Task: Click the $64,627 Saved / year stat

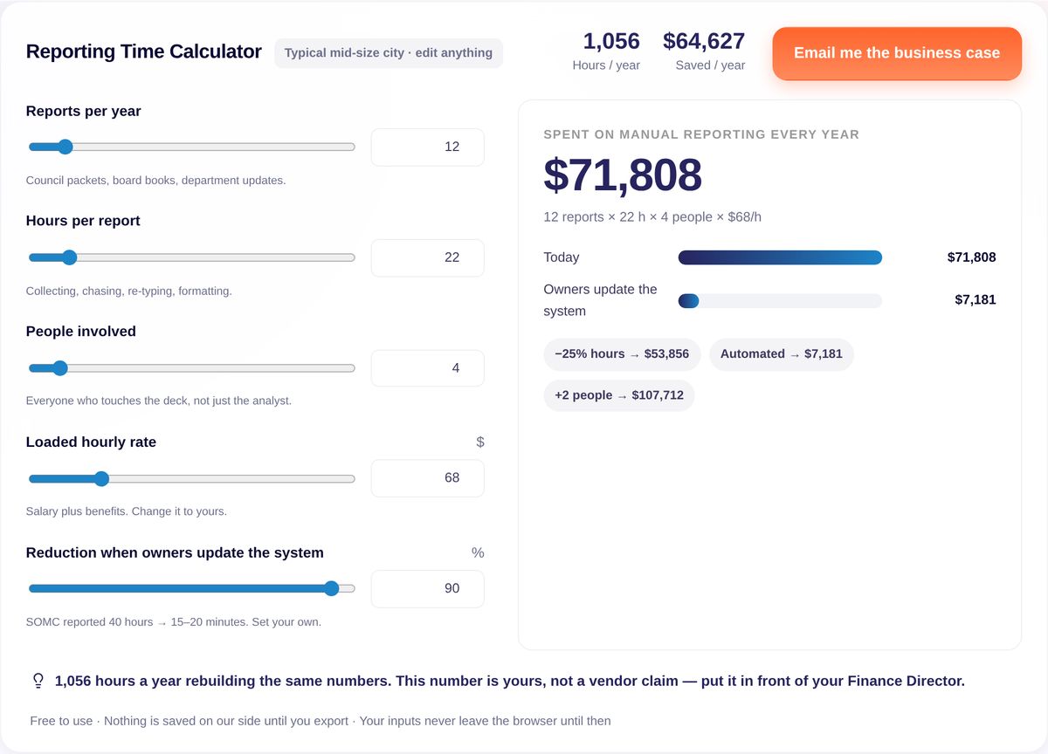Action: 704,51
